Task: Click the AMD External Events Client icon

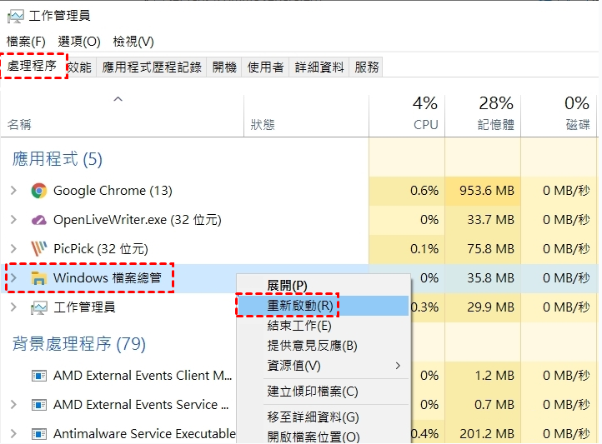Action: tap(39, 376)
